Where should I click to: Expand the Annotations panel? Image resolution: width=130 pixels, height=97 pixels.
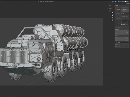click(x=118, y=47)
